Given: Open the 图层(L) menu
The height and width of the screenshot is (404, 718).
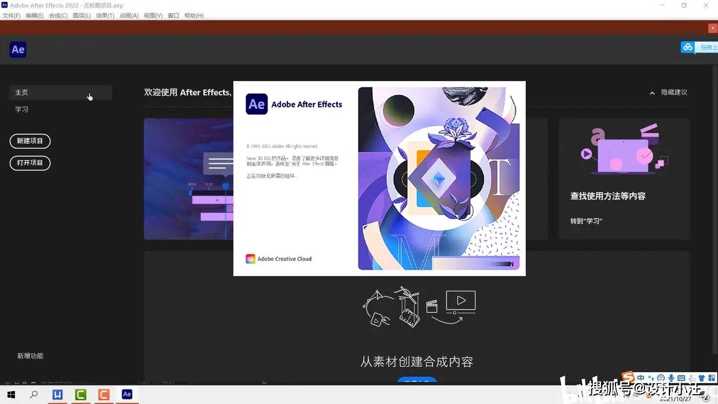Looking at the screenshot, I should (82, 16).
